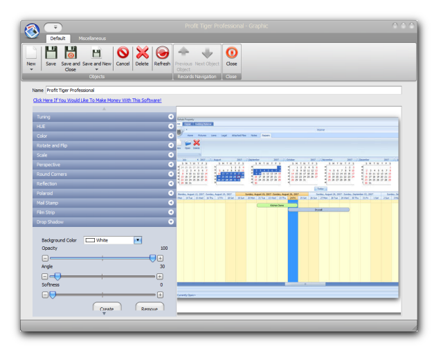
Task: Click the Remove button
Action: pos(150,307)
